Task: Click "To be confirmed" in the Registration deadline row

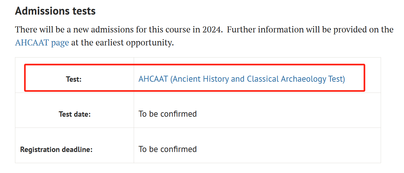Action: click(168, 149)
